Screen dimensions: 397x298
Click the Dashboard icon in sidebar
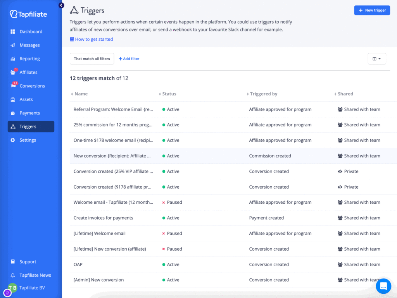coord(13,32)
